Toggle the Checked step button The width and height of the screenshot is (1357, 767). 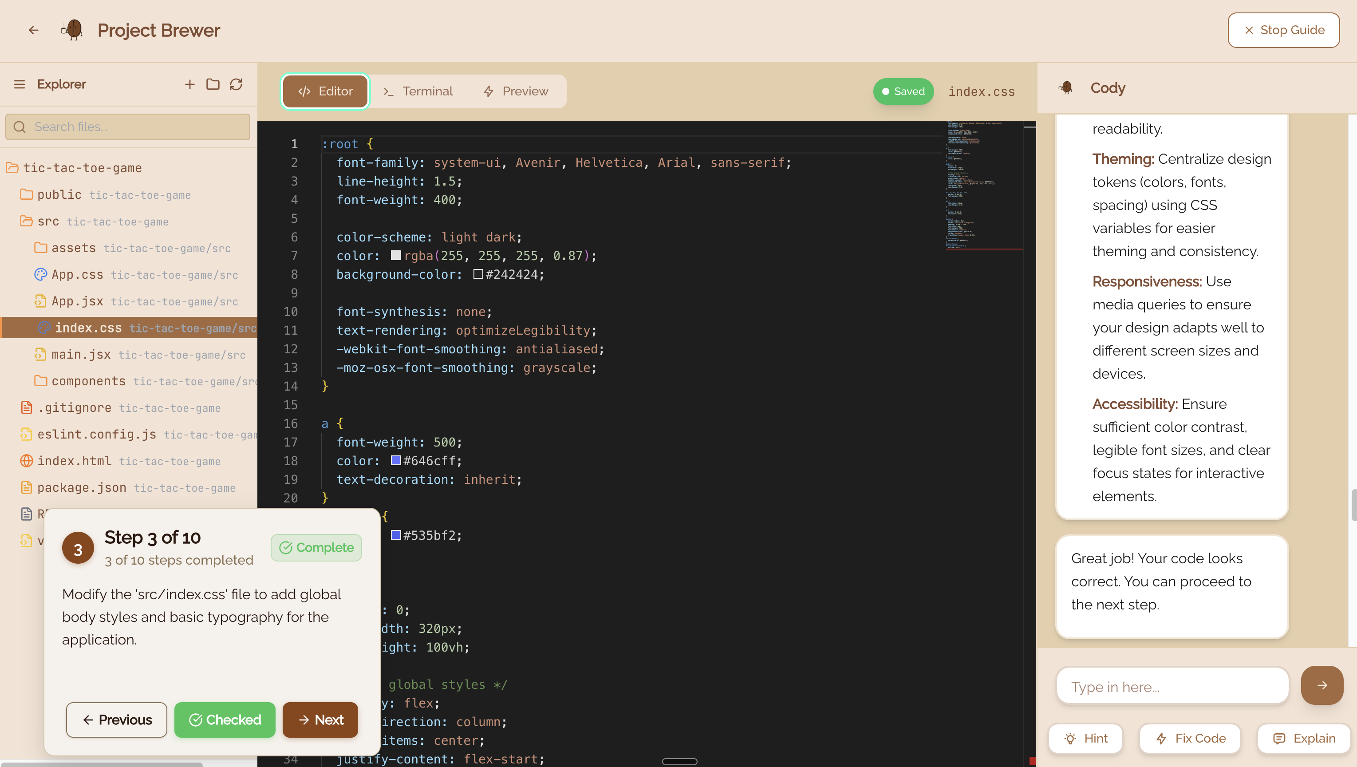point(225,720)
